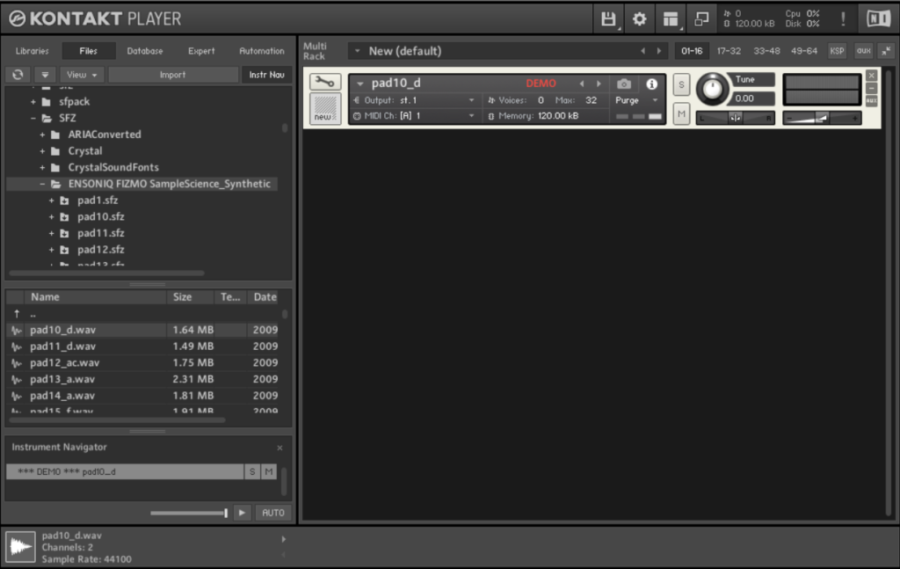Toggle AUTO preview playback
This screenshot has width=900, height=569.
pyautogui.click(x=273, y=513)
